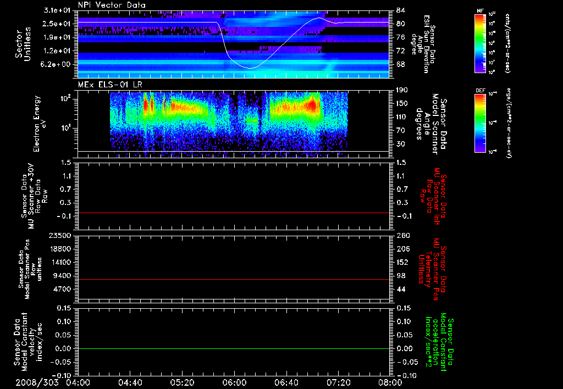Click the '98' telemetry tick value

(x=401, y=276)
